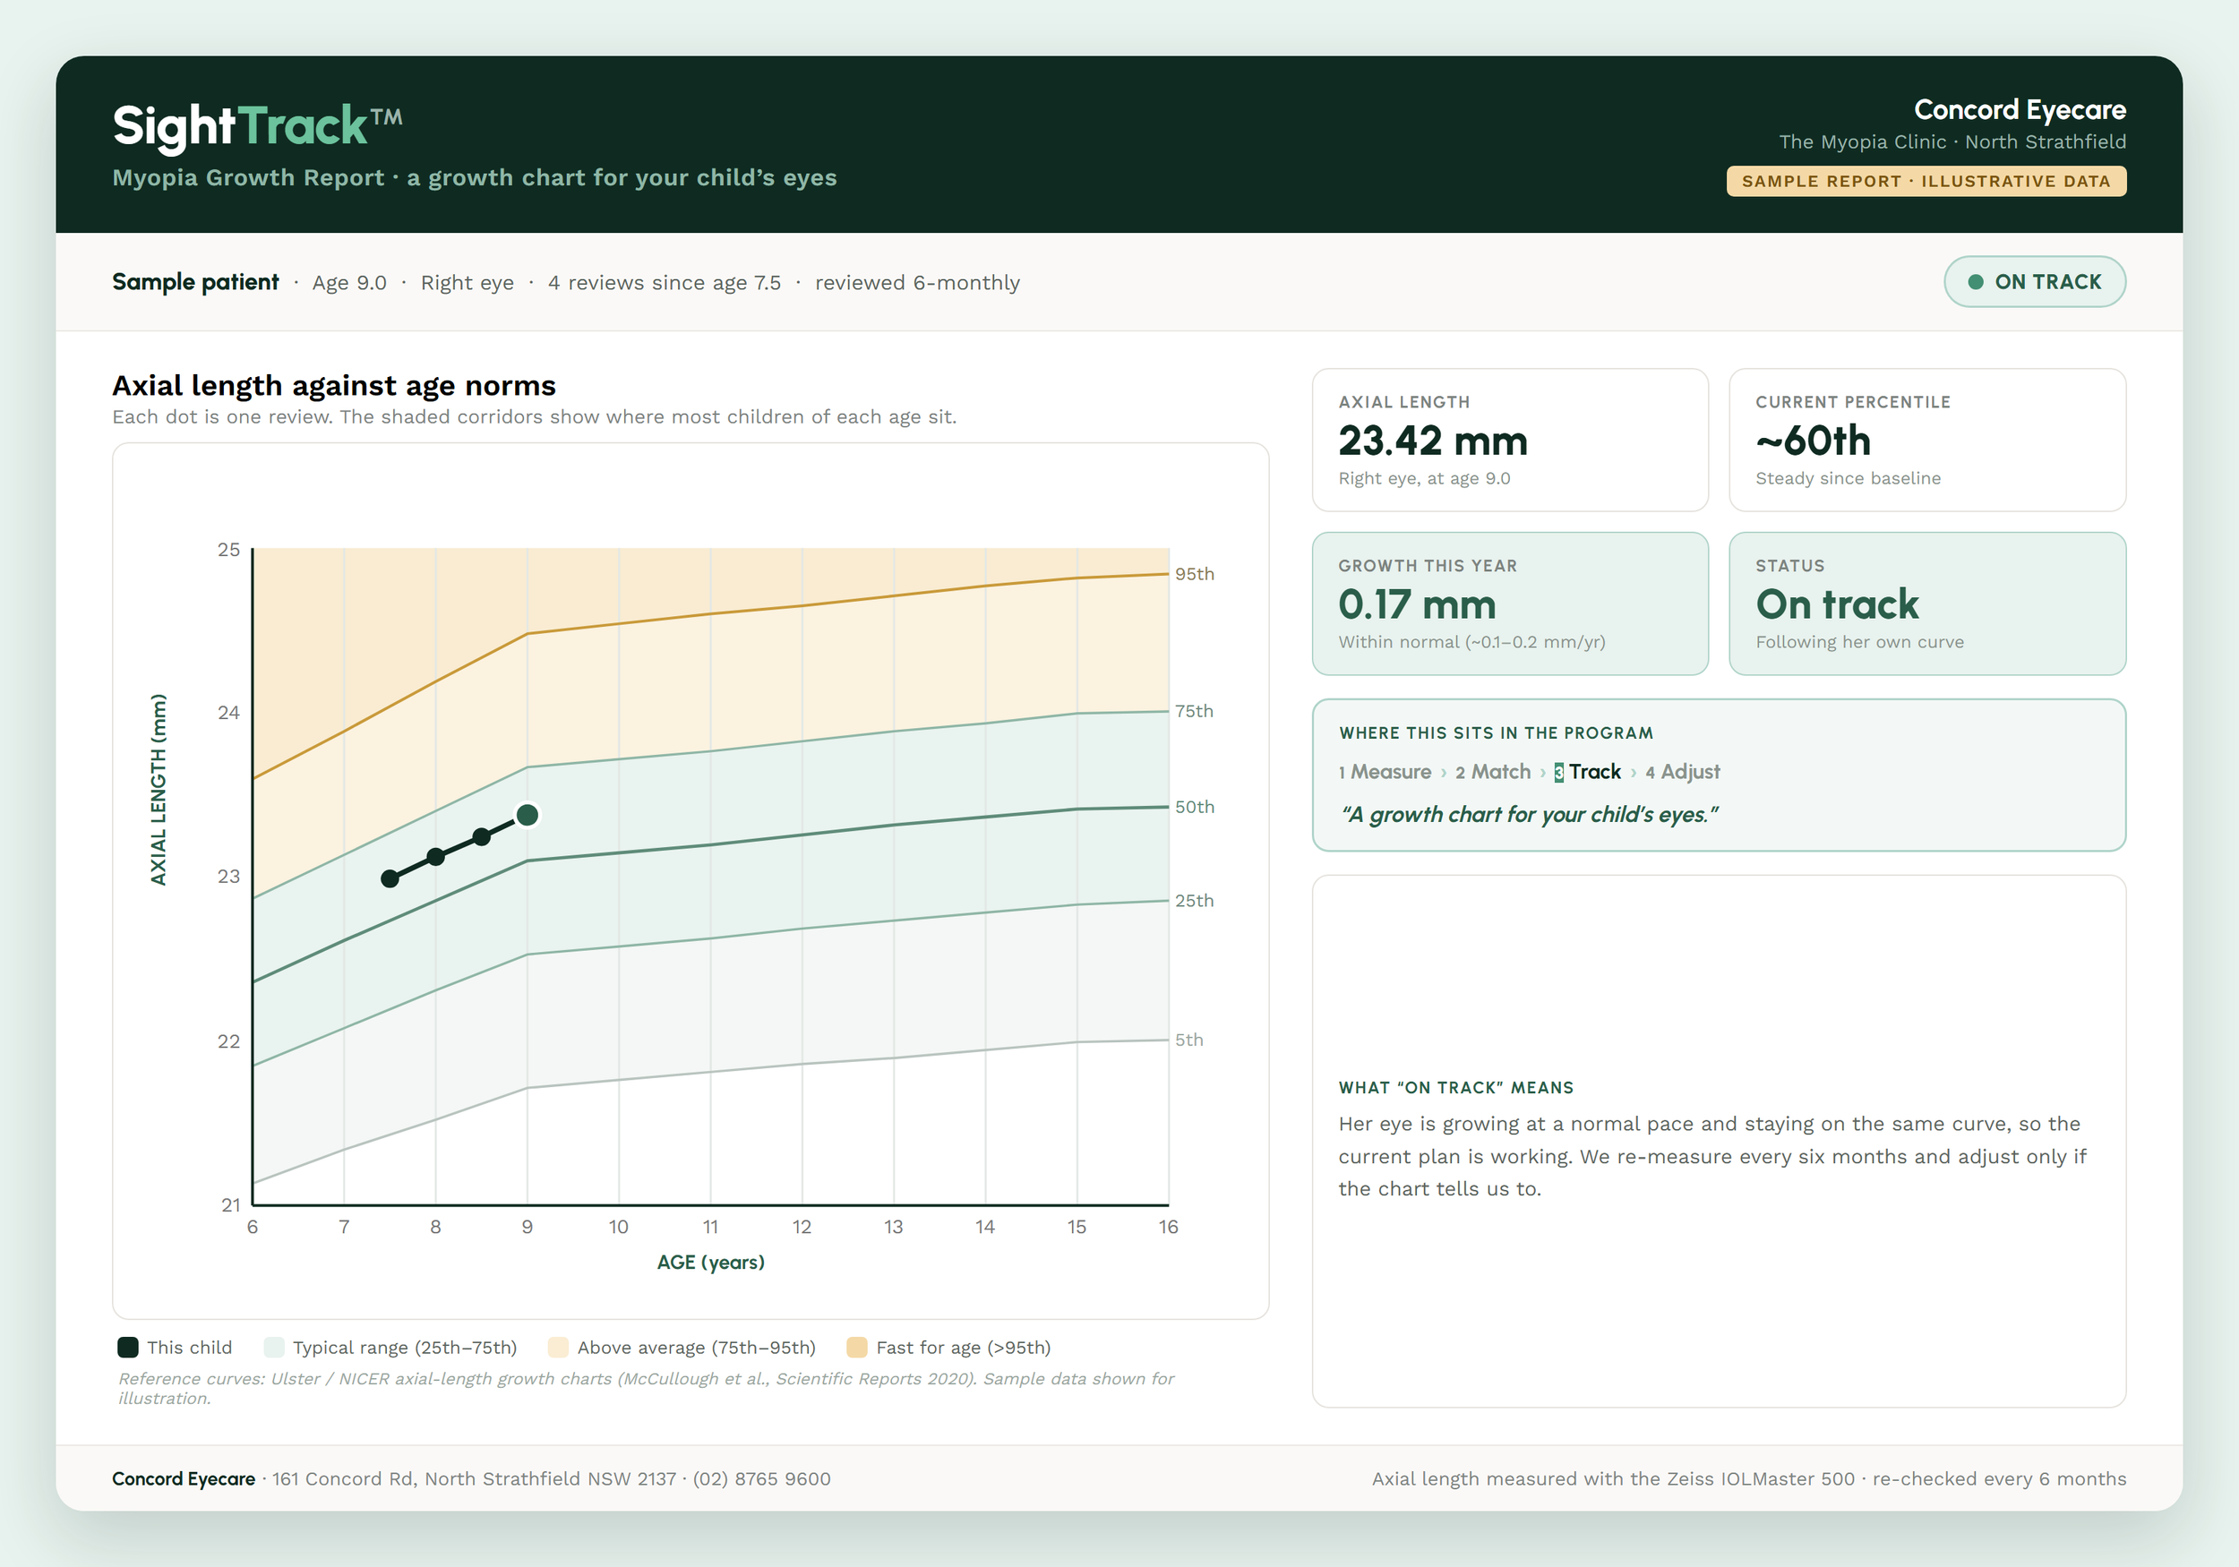Click 'Right eye' in patient bar
This screenshot has width=2239, height=1567.
coord(468,283)
